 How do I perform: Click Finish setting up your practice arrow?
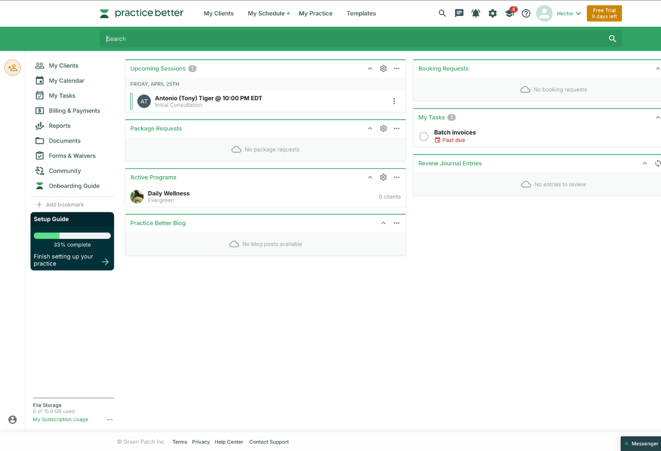pos(105,262)
